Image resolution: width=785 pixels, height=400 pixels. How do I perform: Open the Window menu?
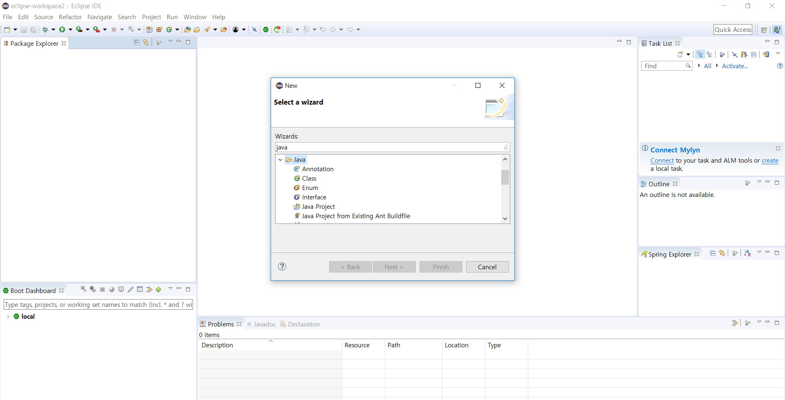tap(195, 17)
